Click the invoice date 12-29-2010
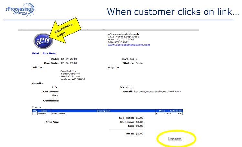242x147 pixels. [x=69, y=59]
